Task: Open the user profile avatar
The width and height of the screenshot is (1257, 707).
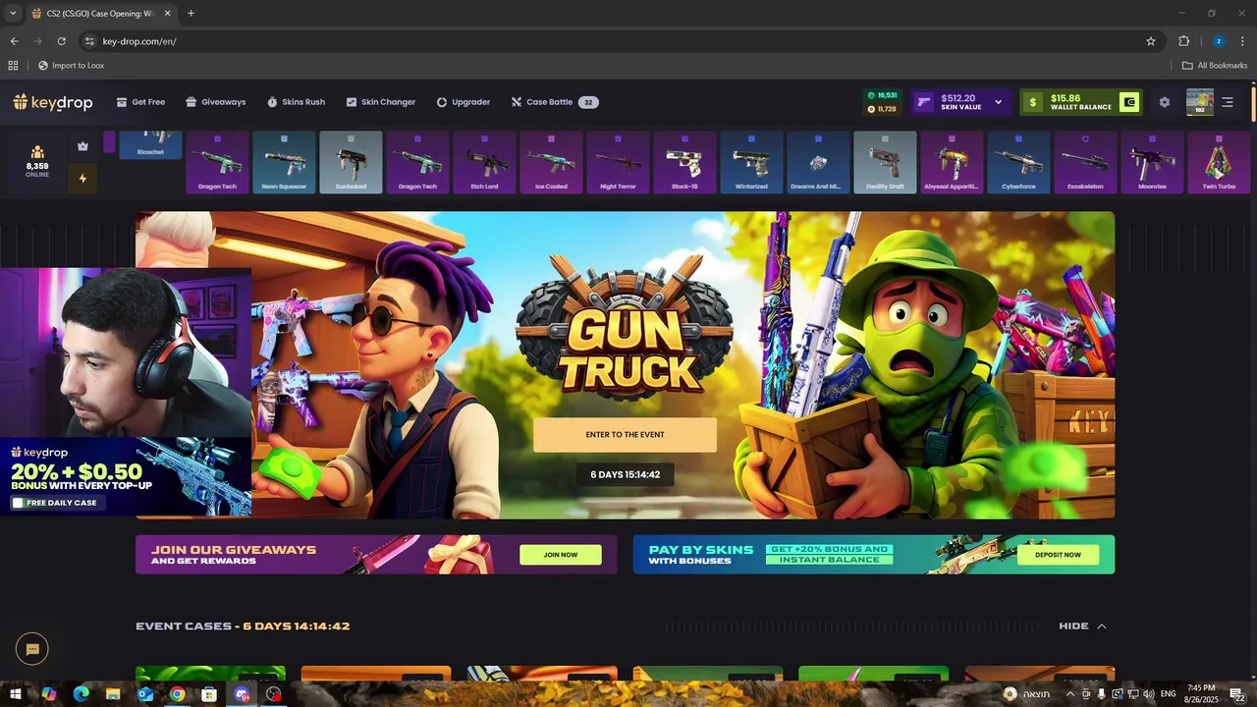Action: 1200,102
